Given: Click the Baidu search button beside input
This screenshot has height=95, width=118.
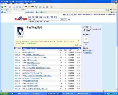Looking at the screenshot, I should click(63, 19).
